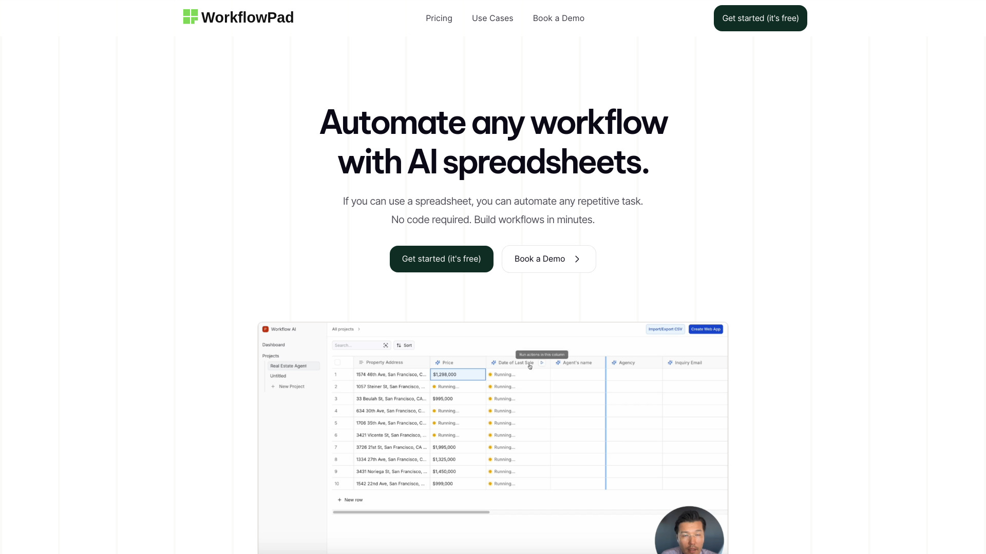Click the Sort icon in toolbar
Screen dimensions: 986x554
click(x=404, y=345)
